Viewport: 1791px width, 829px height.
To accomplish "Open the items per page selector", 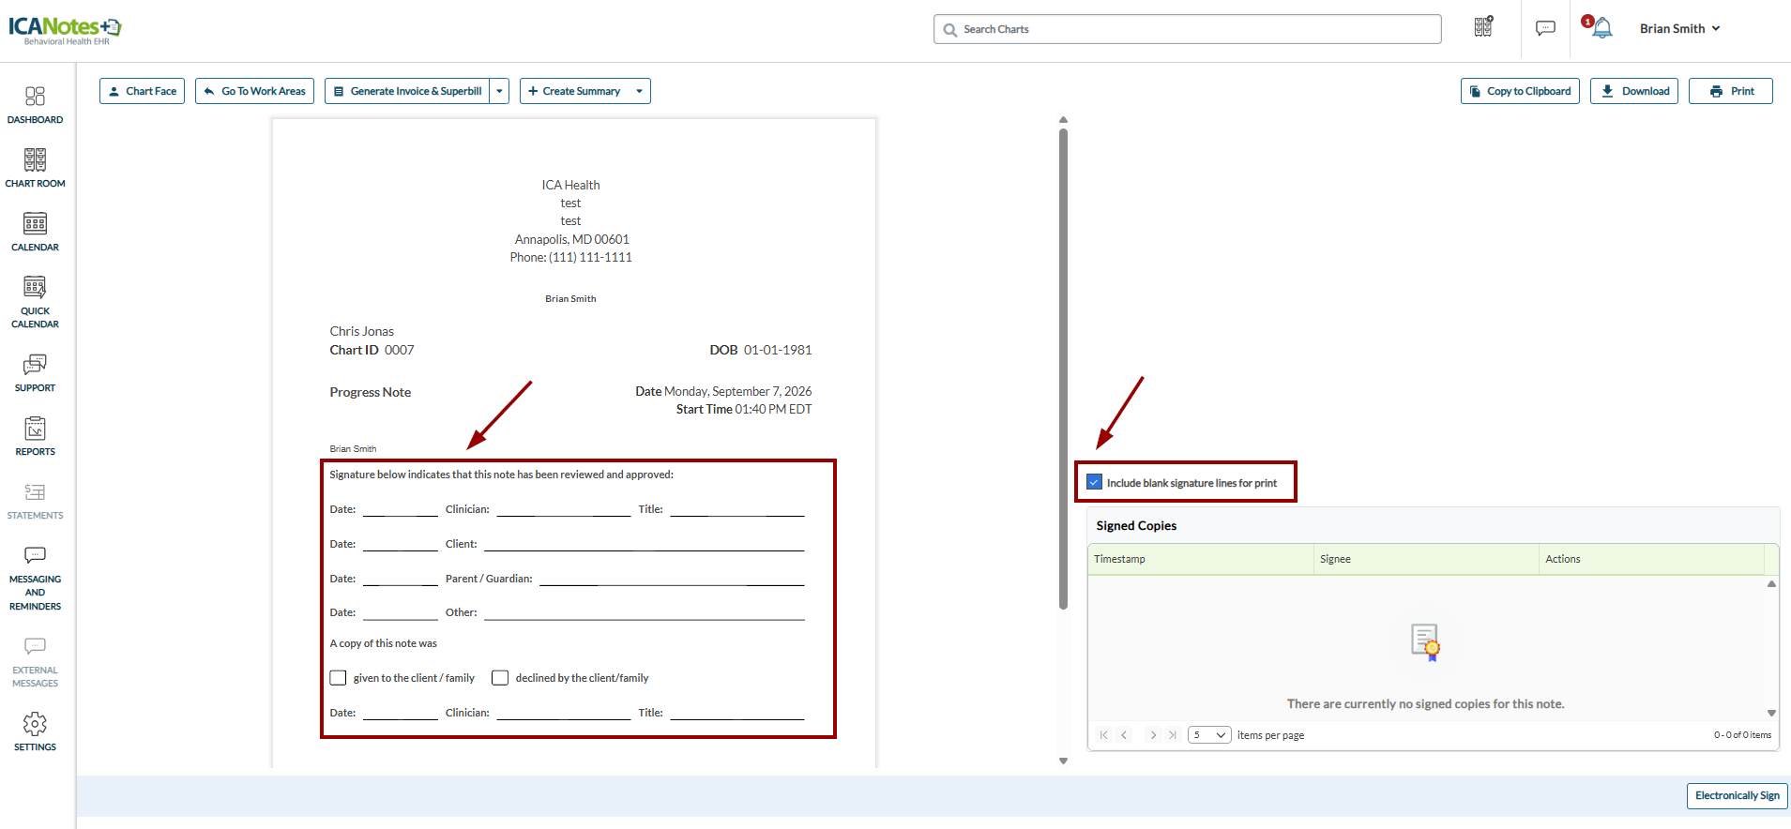I will pyautogui.click(x=1209, y=735).
